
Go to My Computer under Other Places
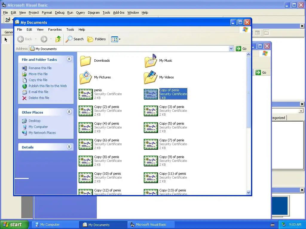38,127
